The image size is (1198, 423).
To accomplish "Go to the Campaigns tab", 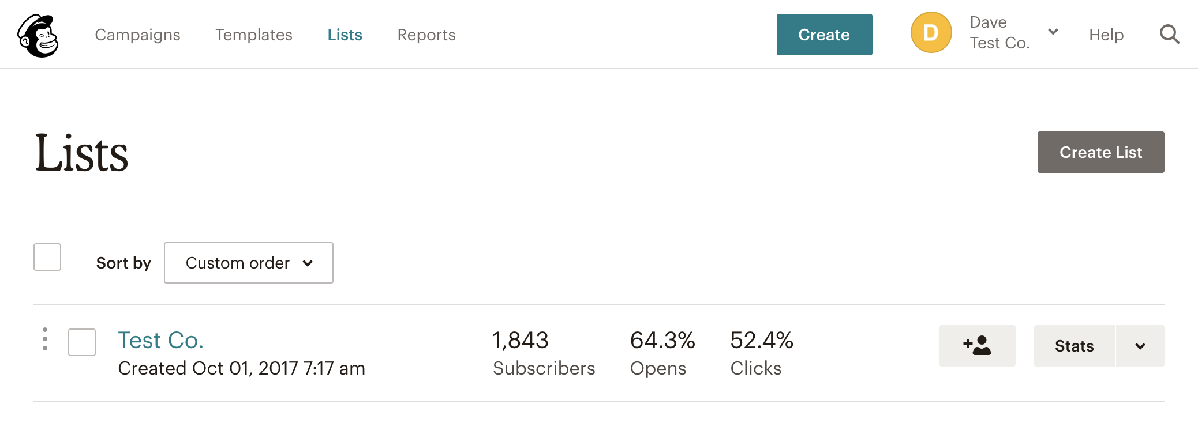I will pos(137,35).
